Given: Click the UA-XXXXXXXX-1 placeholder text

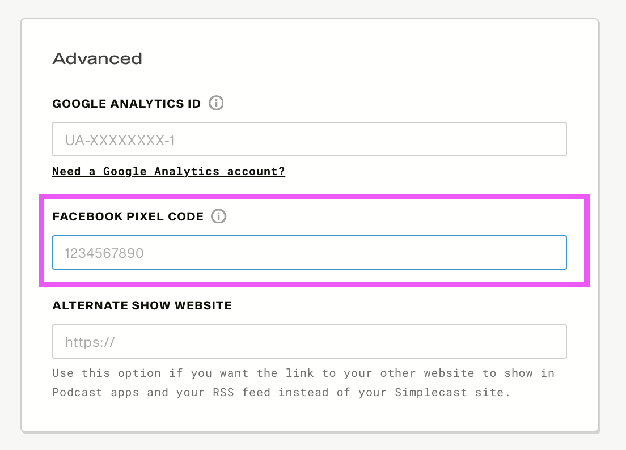Looking at the screenshot, I should point(120,140).
